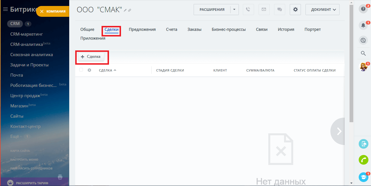Close the slider via the orange КОМПАНИЯ tab
The image size is (371, 186).
[x=53, y=11]
